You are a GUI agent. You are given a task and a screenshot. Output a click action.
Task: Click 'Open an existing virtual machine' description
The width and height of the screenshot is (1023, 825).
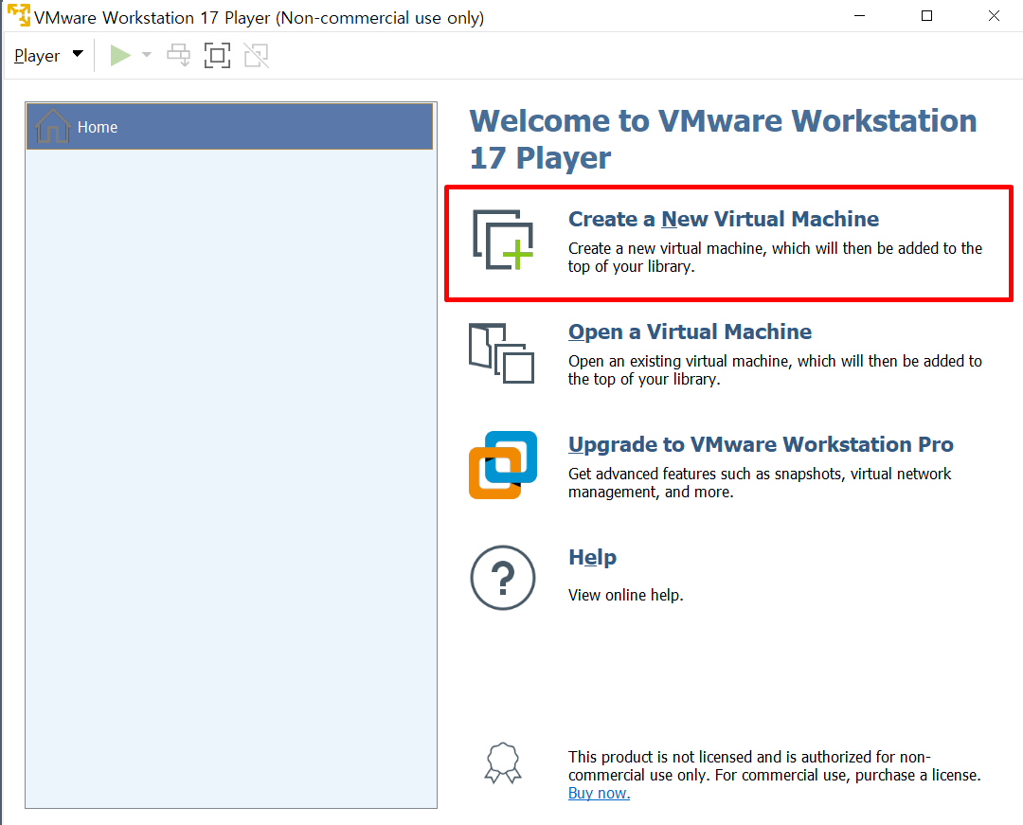click(775, 370)
